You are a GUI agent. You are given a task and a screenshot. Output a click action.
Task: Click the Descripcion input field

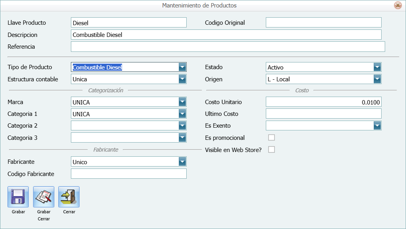[226, 35]
